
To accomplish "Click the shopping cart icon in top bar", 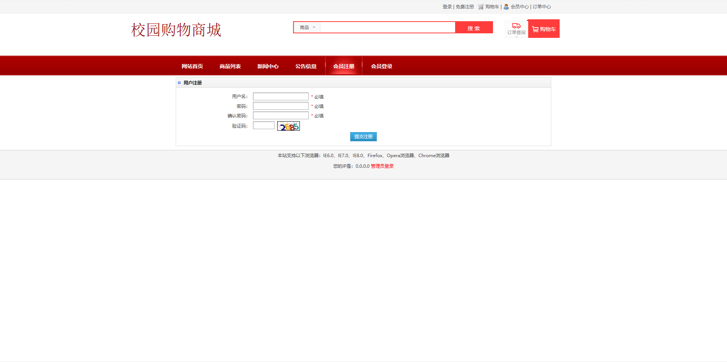I will 481,7.
